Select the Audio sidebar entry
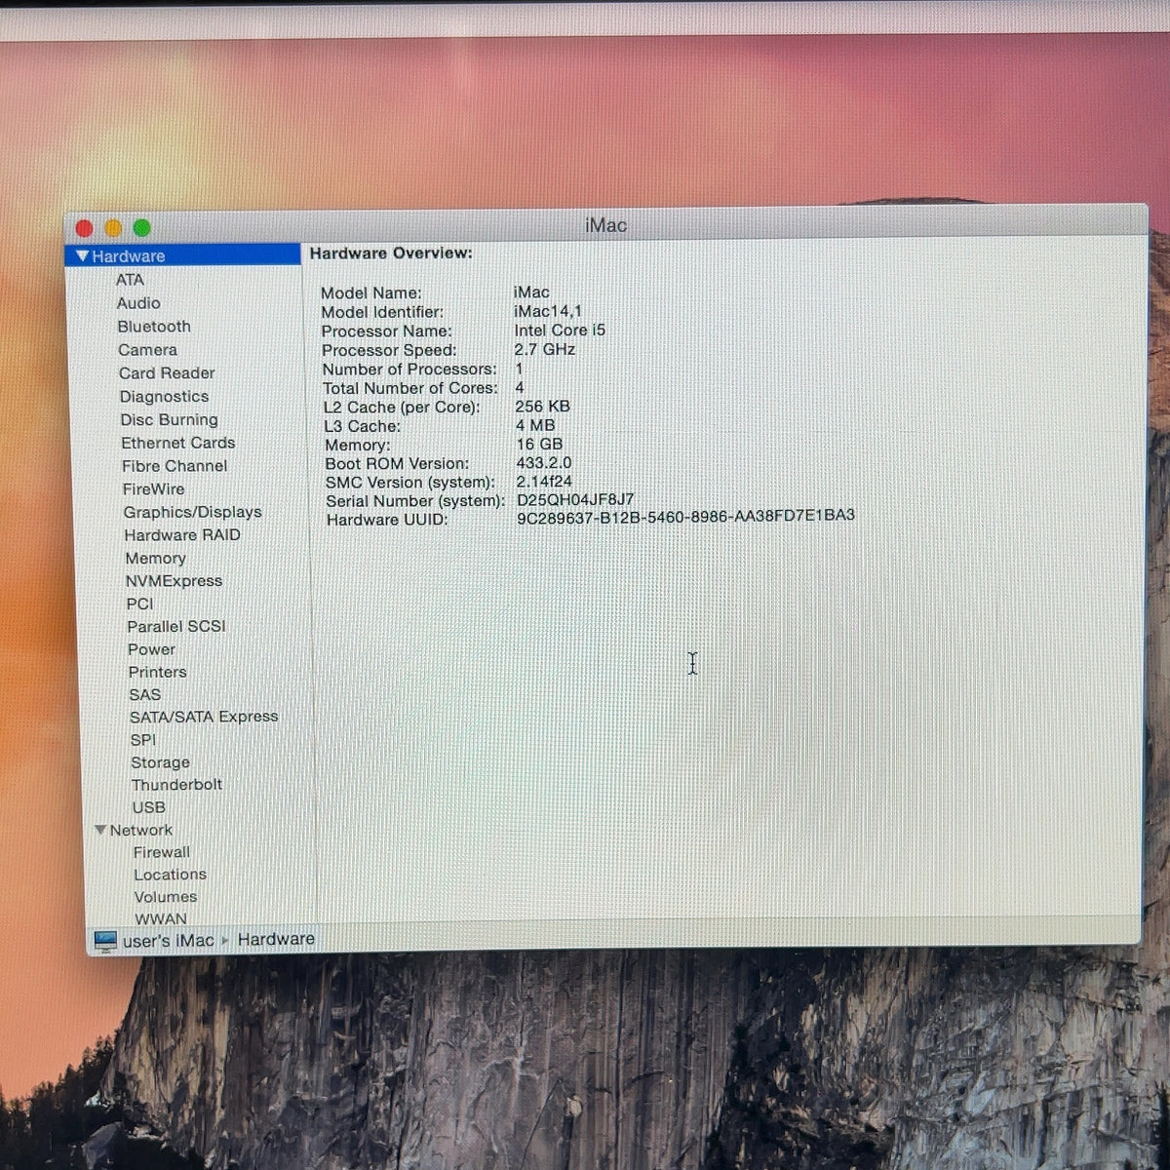Screen dimensions: 1170x1170 tap(138, 303)
